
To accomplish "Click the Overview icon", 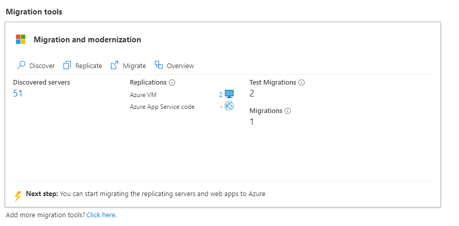I will tap(159, 66).
